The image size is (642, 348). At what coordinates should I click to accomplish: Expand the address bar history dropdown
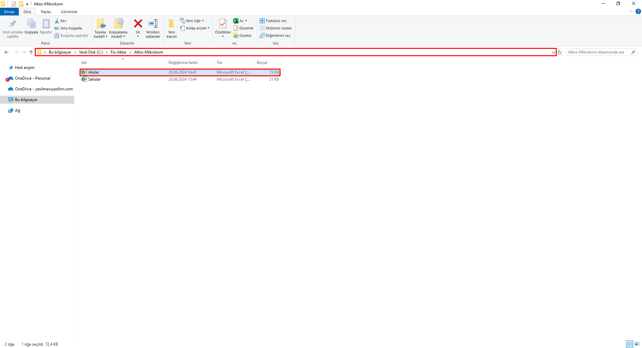pyautogui.click(x=553, y=52)
